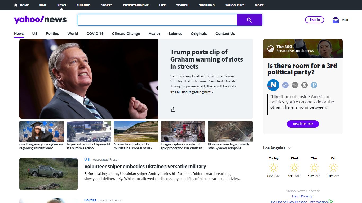Click the Politics category label above Business Insider

pos(90,200)
